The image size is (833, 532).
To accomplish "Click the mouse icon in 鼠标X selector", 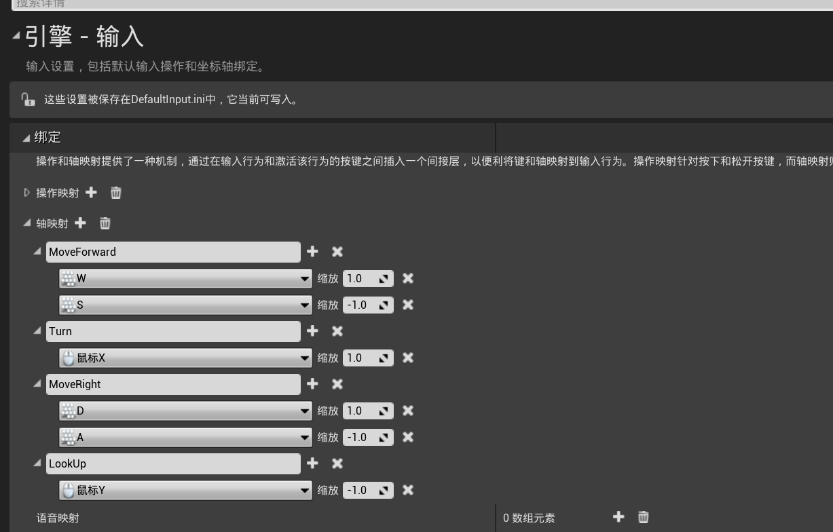I will point(68,358).
